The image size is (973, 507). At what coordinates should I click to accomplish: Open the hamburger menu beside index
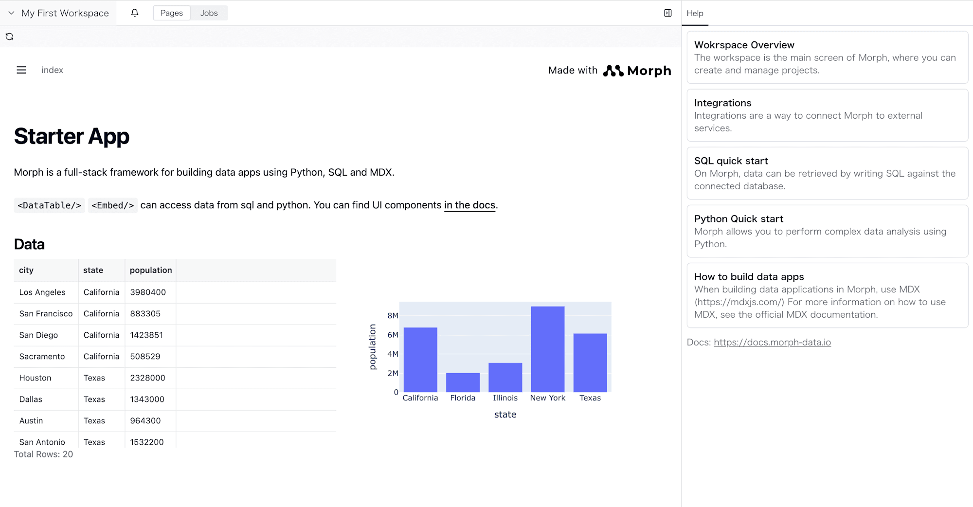[x=21, y=70]
